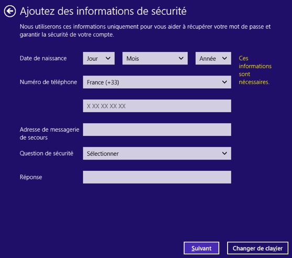Open the France (+33) country code dropdown

point(157,82)
